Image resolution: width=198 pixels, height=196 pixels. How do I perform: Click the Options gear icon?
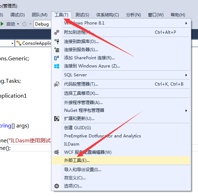tap(57, 186)
